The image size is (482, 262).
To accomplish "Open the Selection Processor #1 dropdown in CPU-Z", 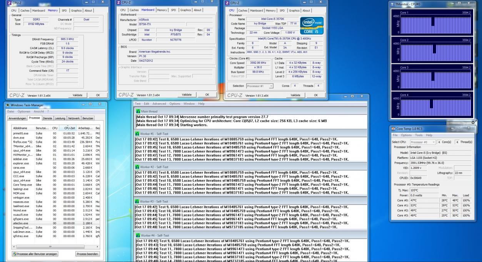I will click(260, 86).
